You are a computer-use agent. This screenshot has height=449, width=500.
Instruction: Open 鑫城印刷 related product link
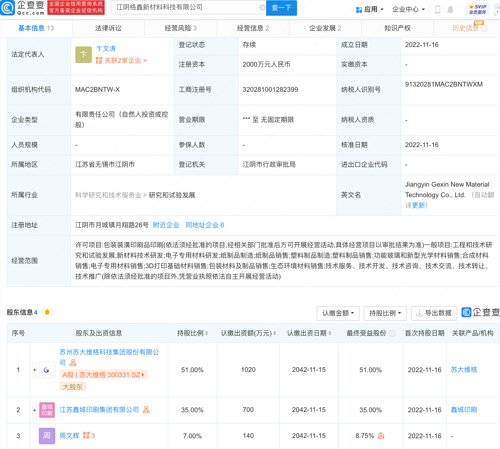tap(464, 410)
